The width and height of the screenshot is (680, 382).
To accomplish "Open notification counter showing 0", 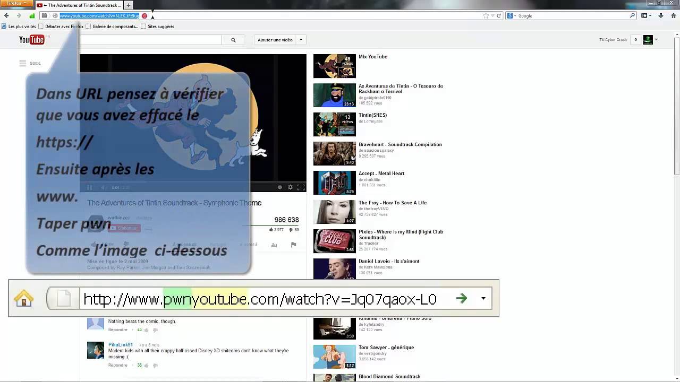I will 635,40.
